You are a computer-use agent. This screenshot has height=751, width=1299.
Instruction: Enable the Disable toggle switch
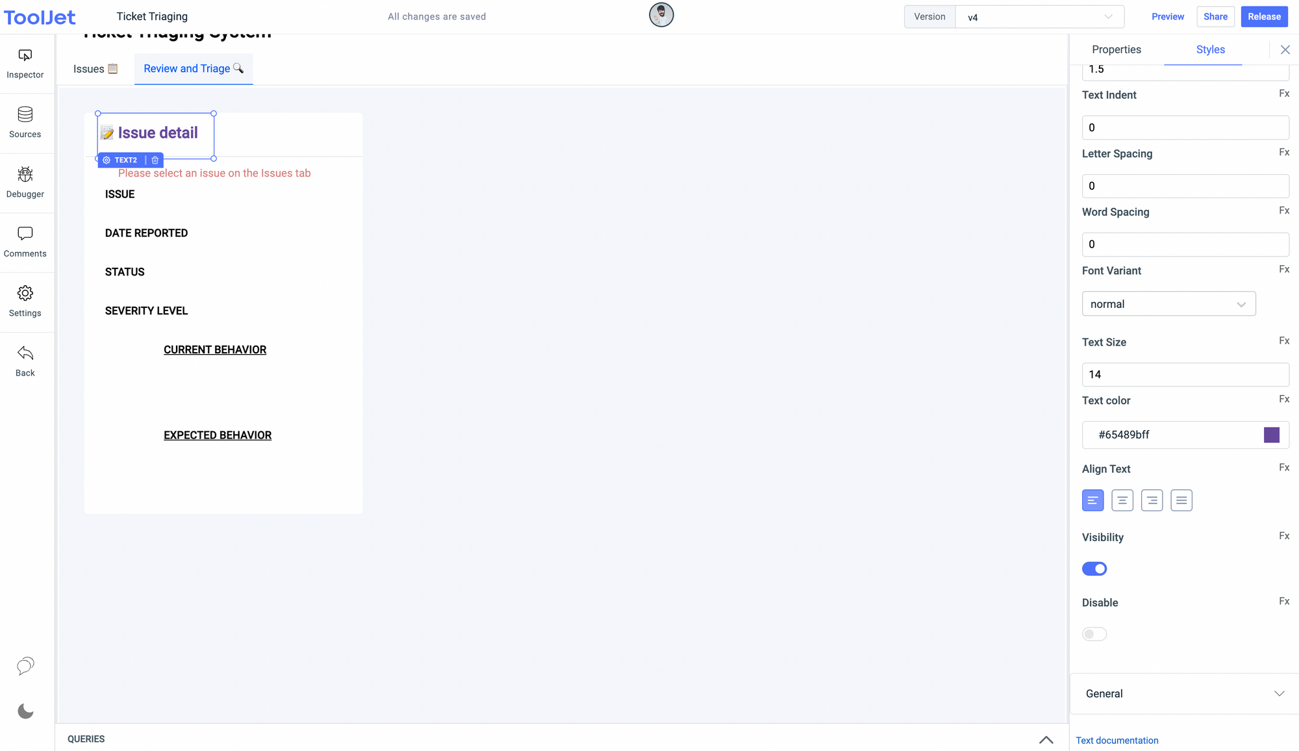pos(1094,634)
